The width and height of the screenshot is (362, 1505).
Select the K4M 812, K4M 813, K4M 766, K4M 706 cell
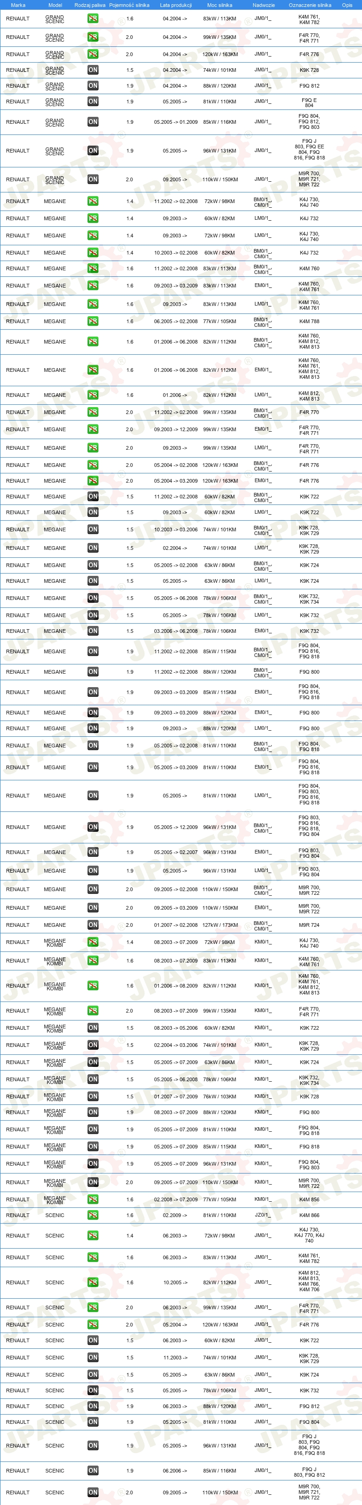[x=309, y=1282]
